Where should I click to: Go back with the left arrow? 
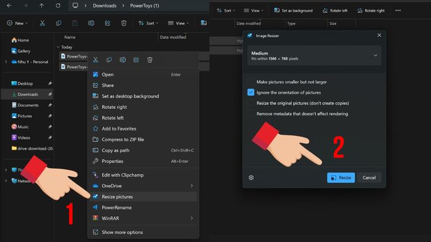pyautogui.click(x=9, y=6)
